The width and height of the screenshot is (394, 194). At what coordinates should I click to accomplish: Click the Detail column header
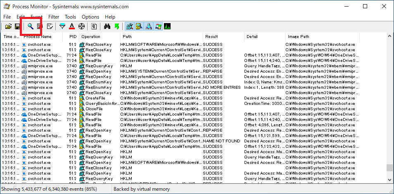click(x=265, y=37)
